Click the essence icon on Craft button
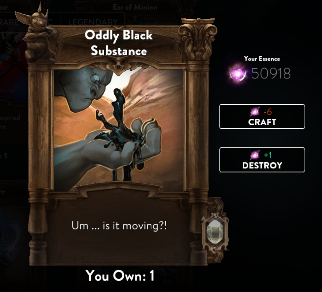This screenshot has width=322, height=292. pyautogui.click(x=255, y=112)
